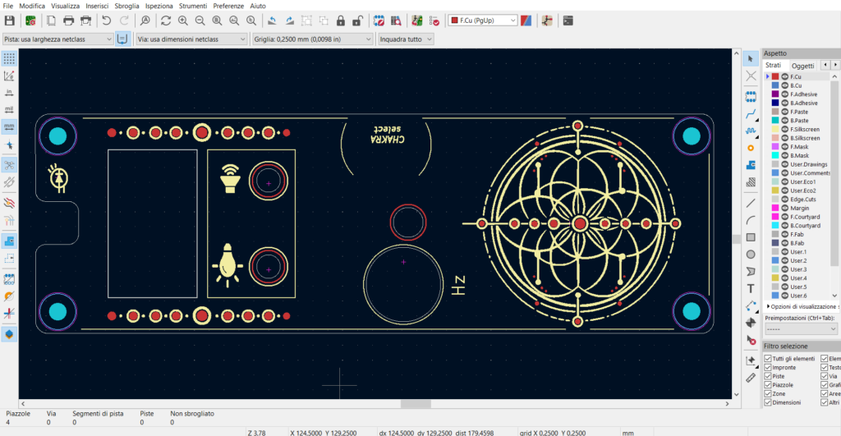Select the arrow selection tool

pos(751,58)
